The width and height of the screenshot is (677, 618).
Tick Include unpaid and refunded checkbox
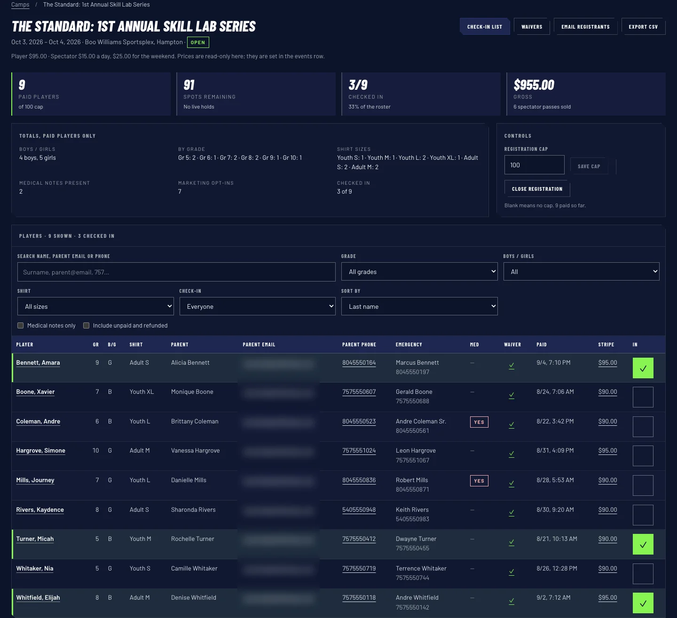click(x=87, y=325)
